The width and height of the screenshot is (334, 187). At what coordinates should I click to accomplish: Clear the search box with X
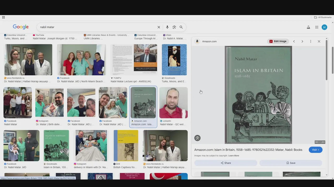[x=159, y=27]
